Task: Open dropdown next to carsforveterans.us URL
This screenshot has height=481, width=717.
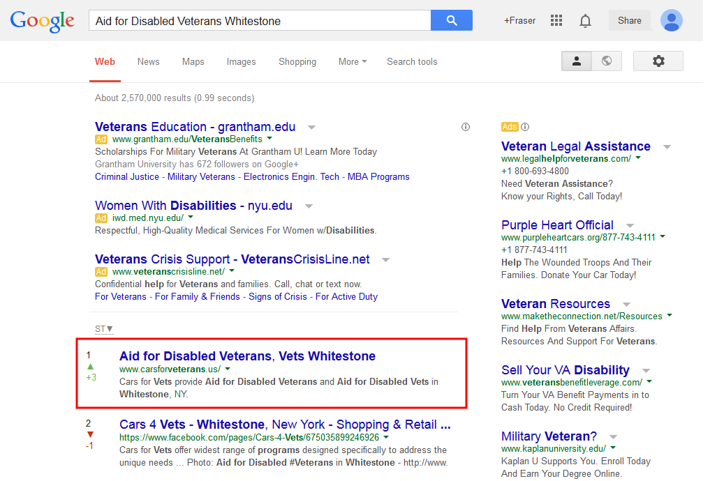Action: [228, 369]
